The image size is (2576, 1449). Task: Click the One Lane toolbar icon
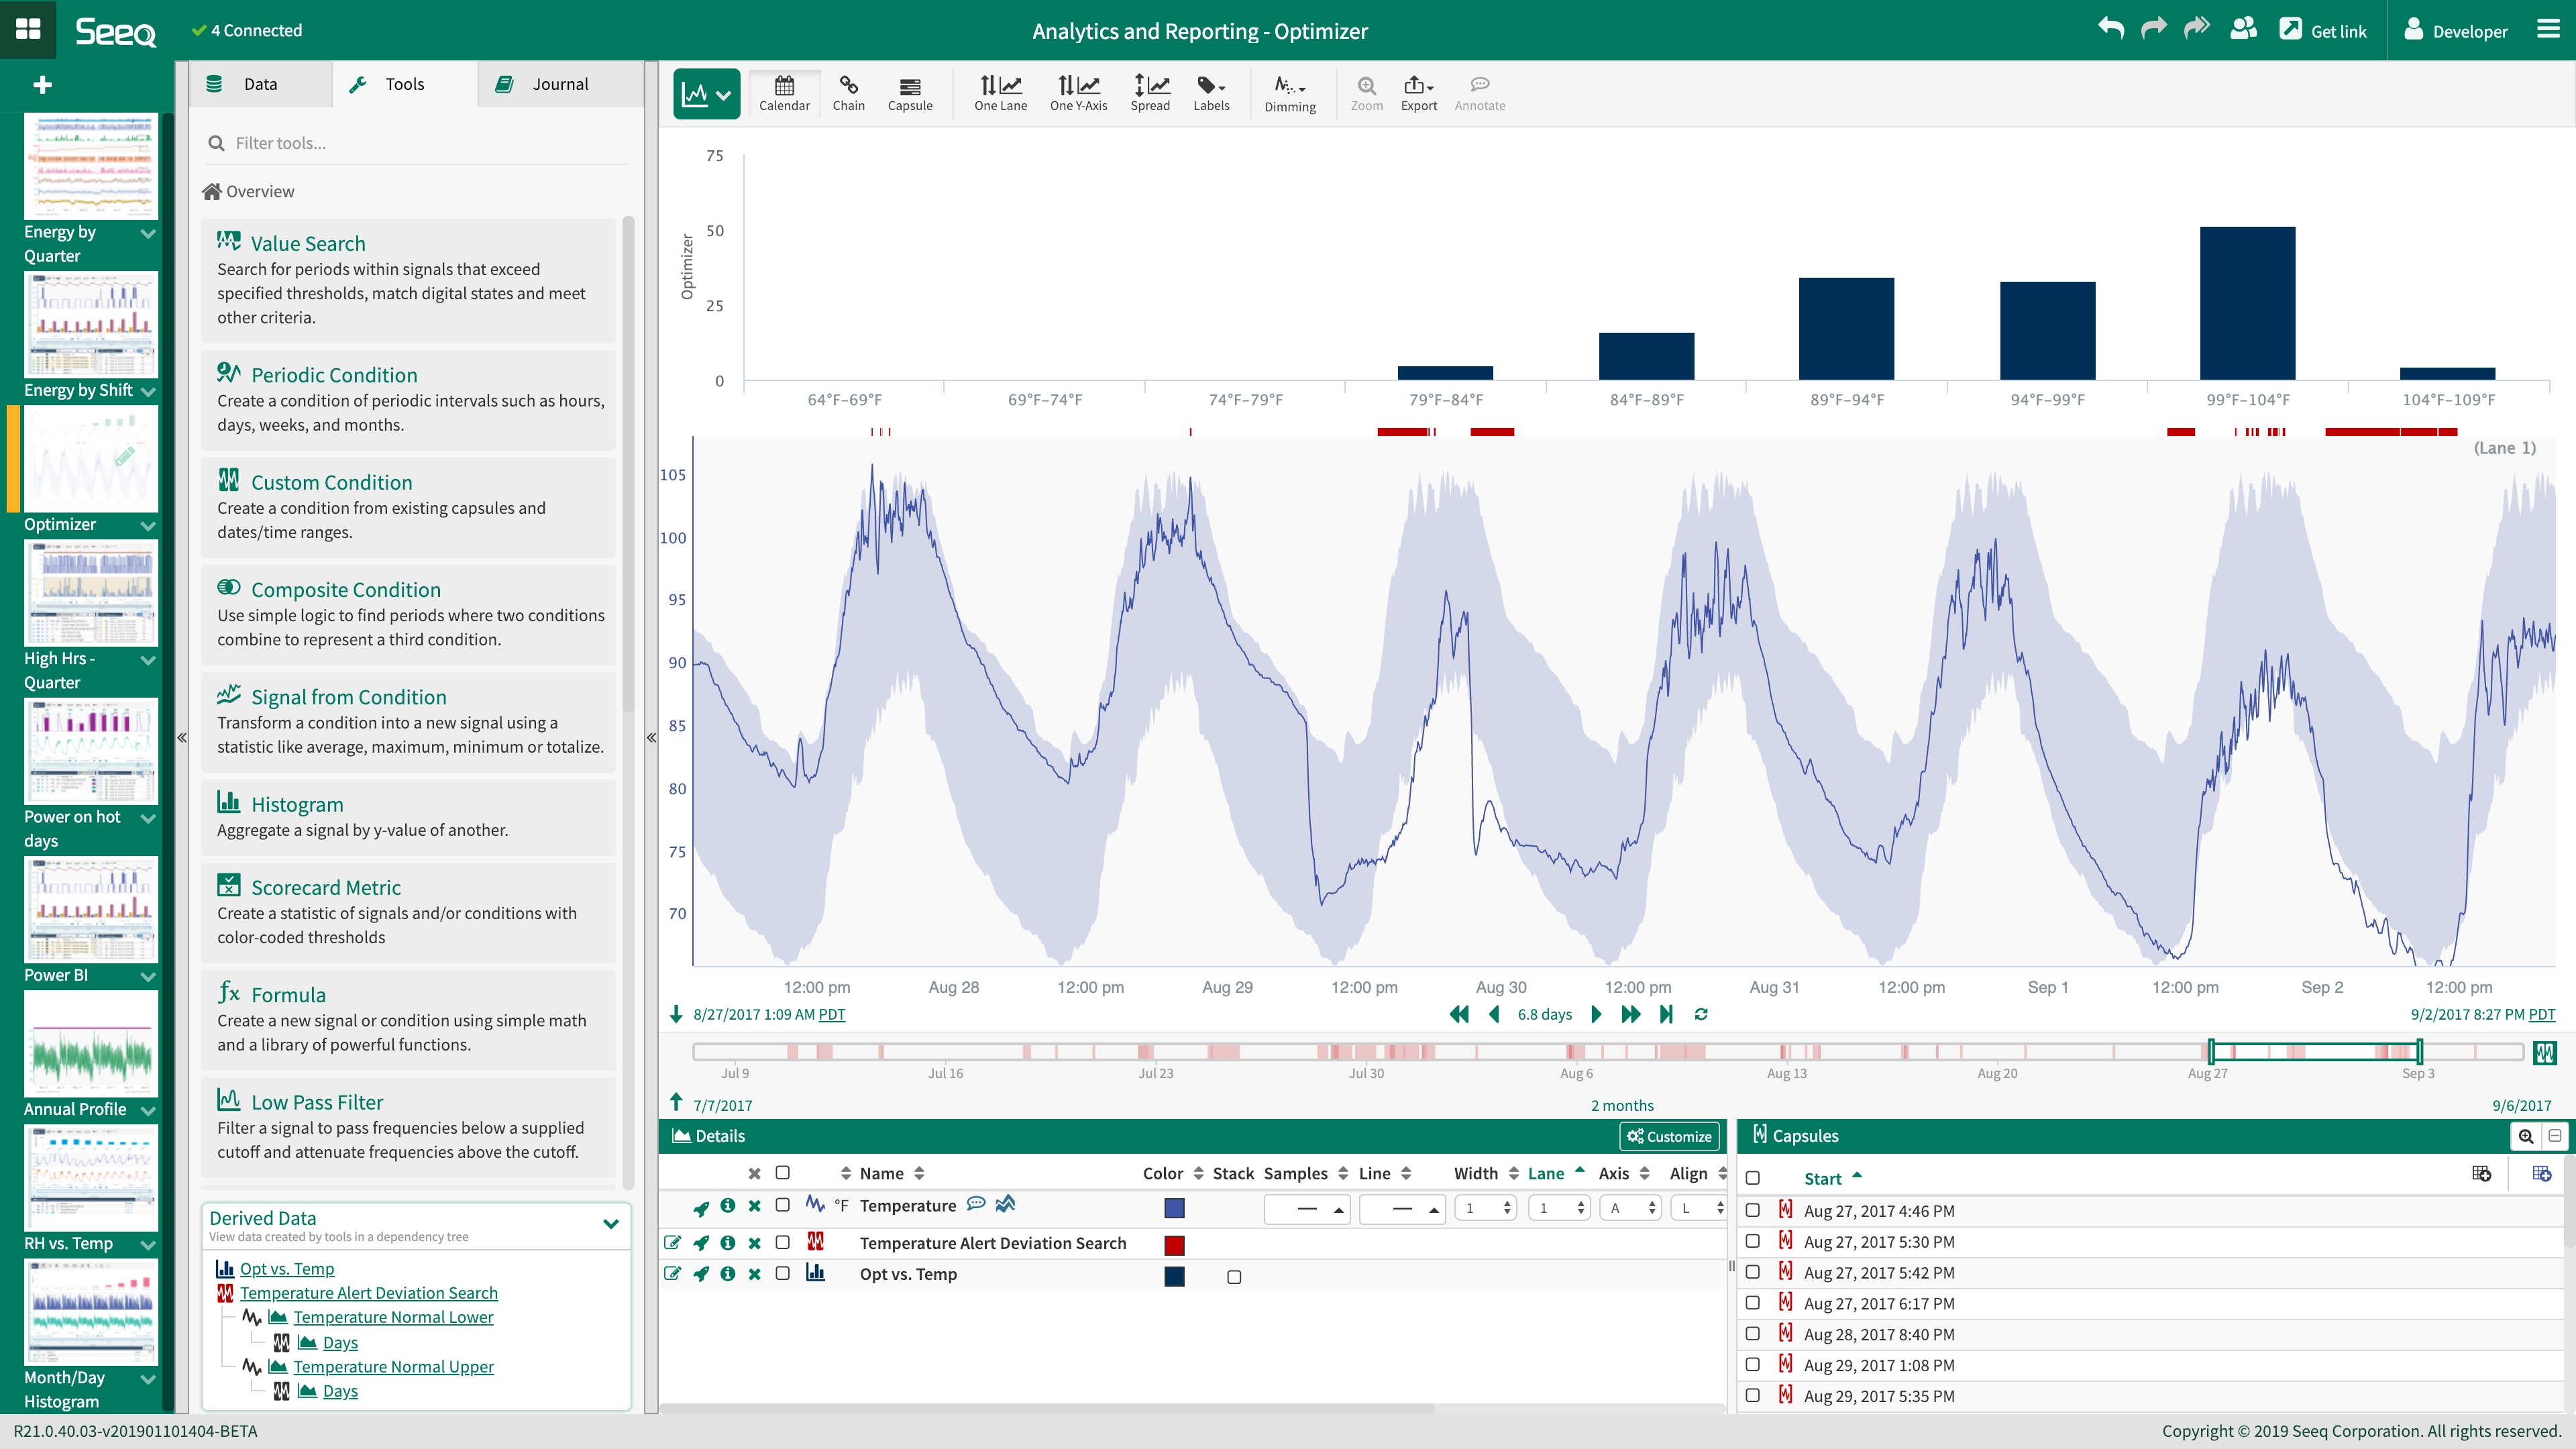coord(1000,93)
